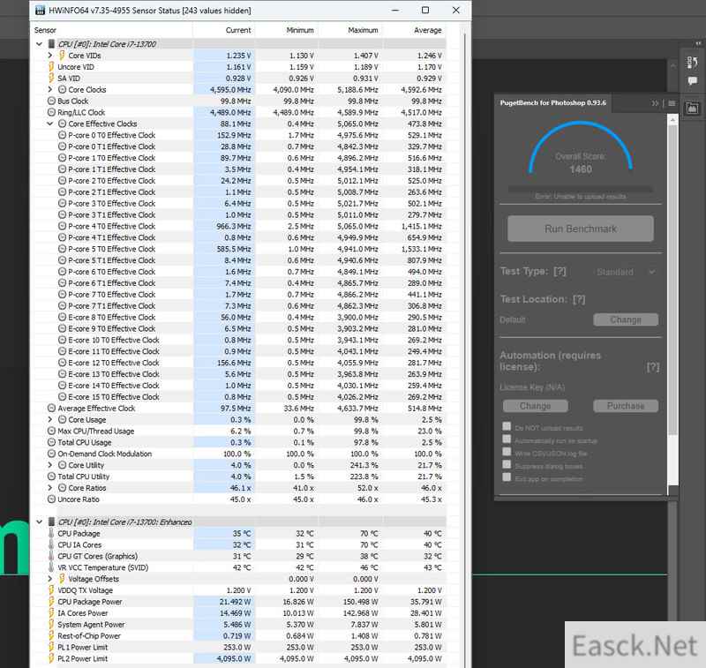
Task: Click the chip icon beside CPU [#0]: Intel Core i7-13700
Action: pyautogui.click(x=51, y=43)
